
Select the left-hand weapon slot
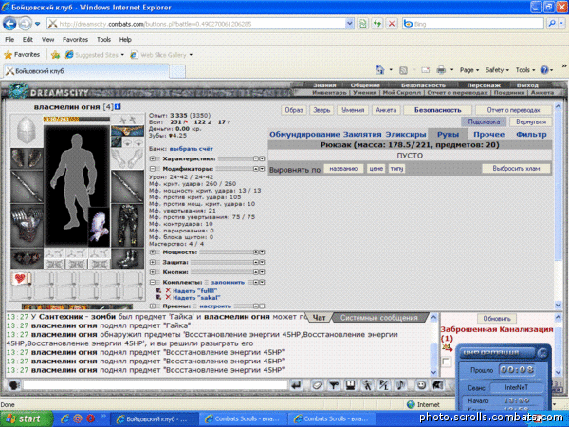tap(27, 187)
